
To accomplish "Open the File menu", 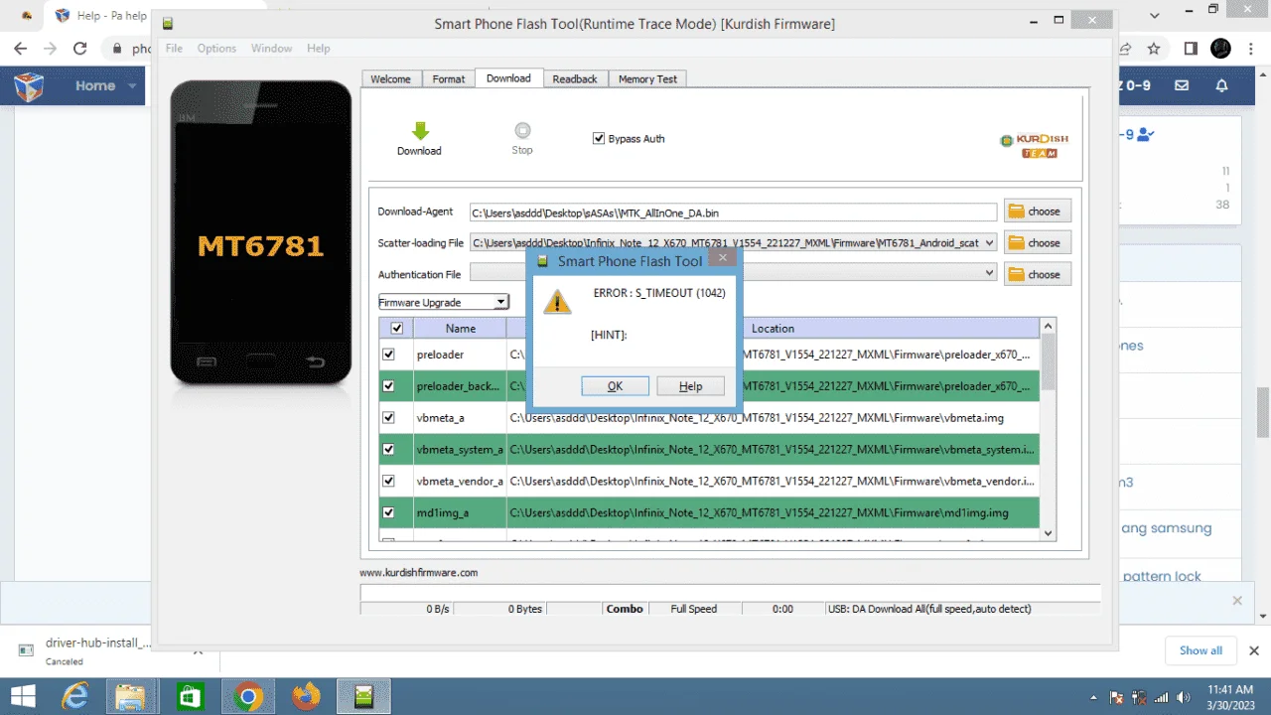I will 174,48.
